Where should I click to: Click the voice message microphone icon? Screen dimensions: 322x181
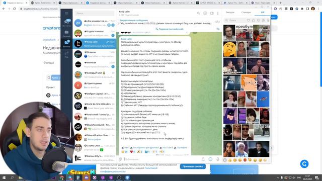pos(218,159)
